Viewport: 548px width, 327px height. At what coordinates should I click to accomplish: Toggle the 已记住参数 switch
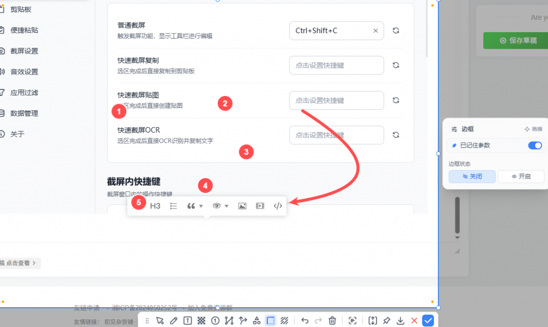point(535,145)
